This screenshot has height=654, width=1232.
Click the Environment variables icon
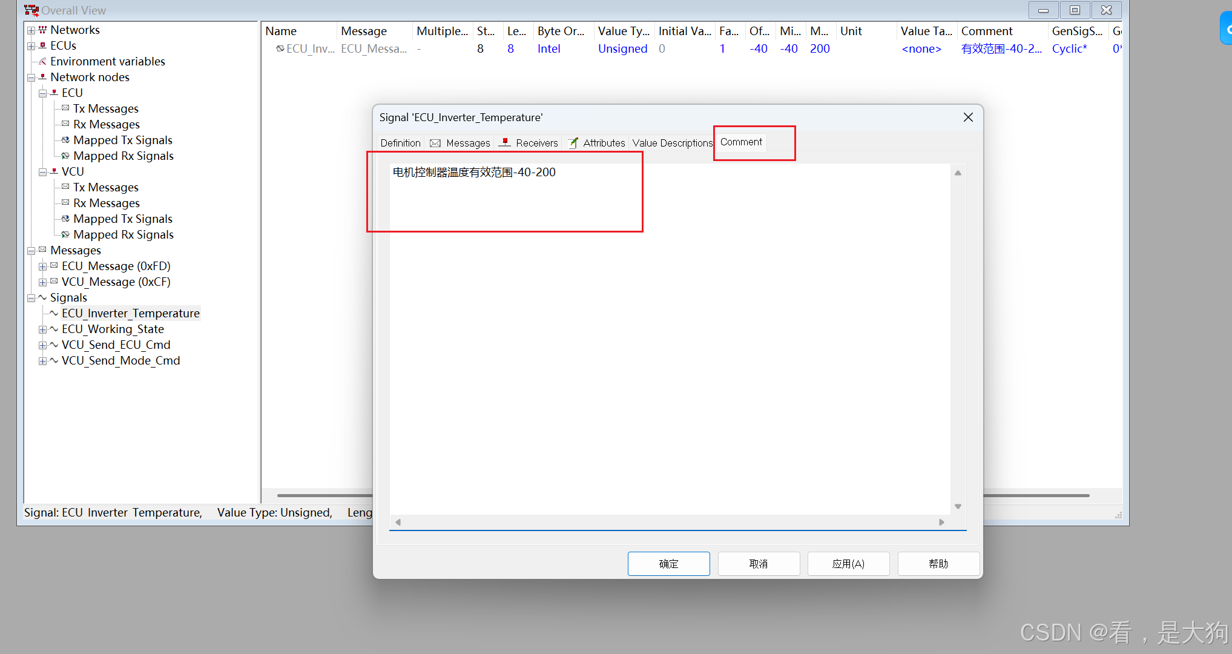(42, 61)
